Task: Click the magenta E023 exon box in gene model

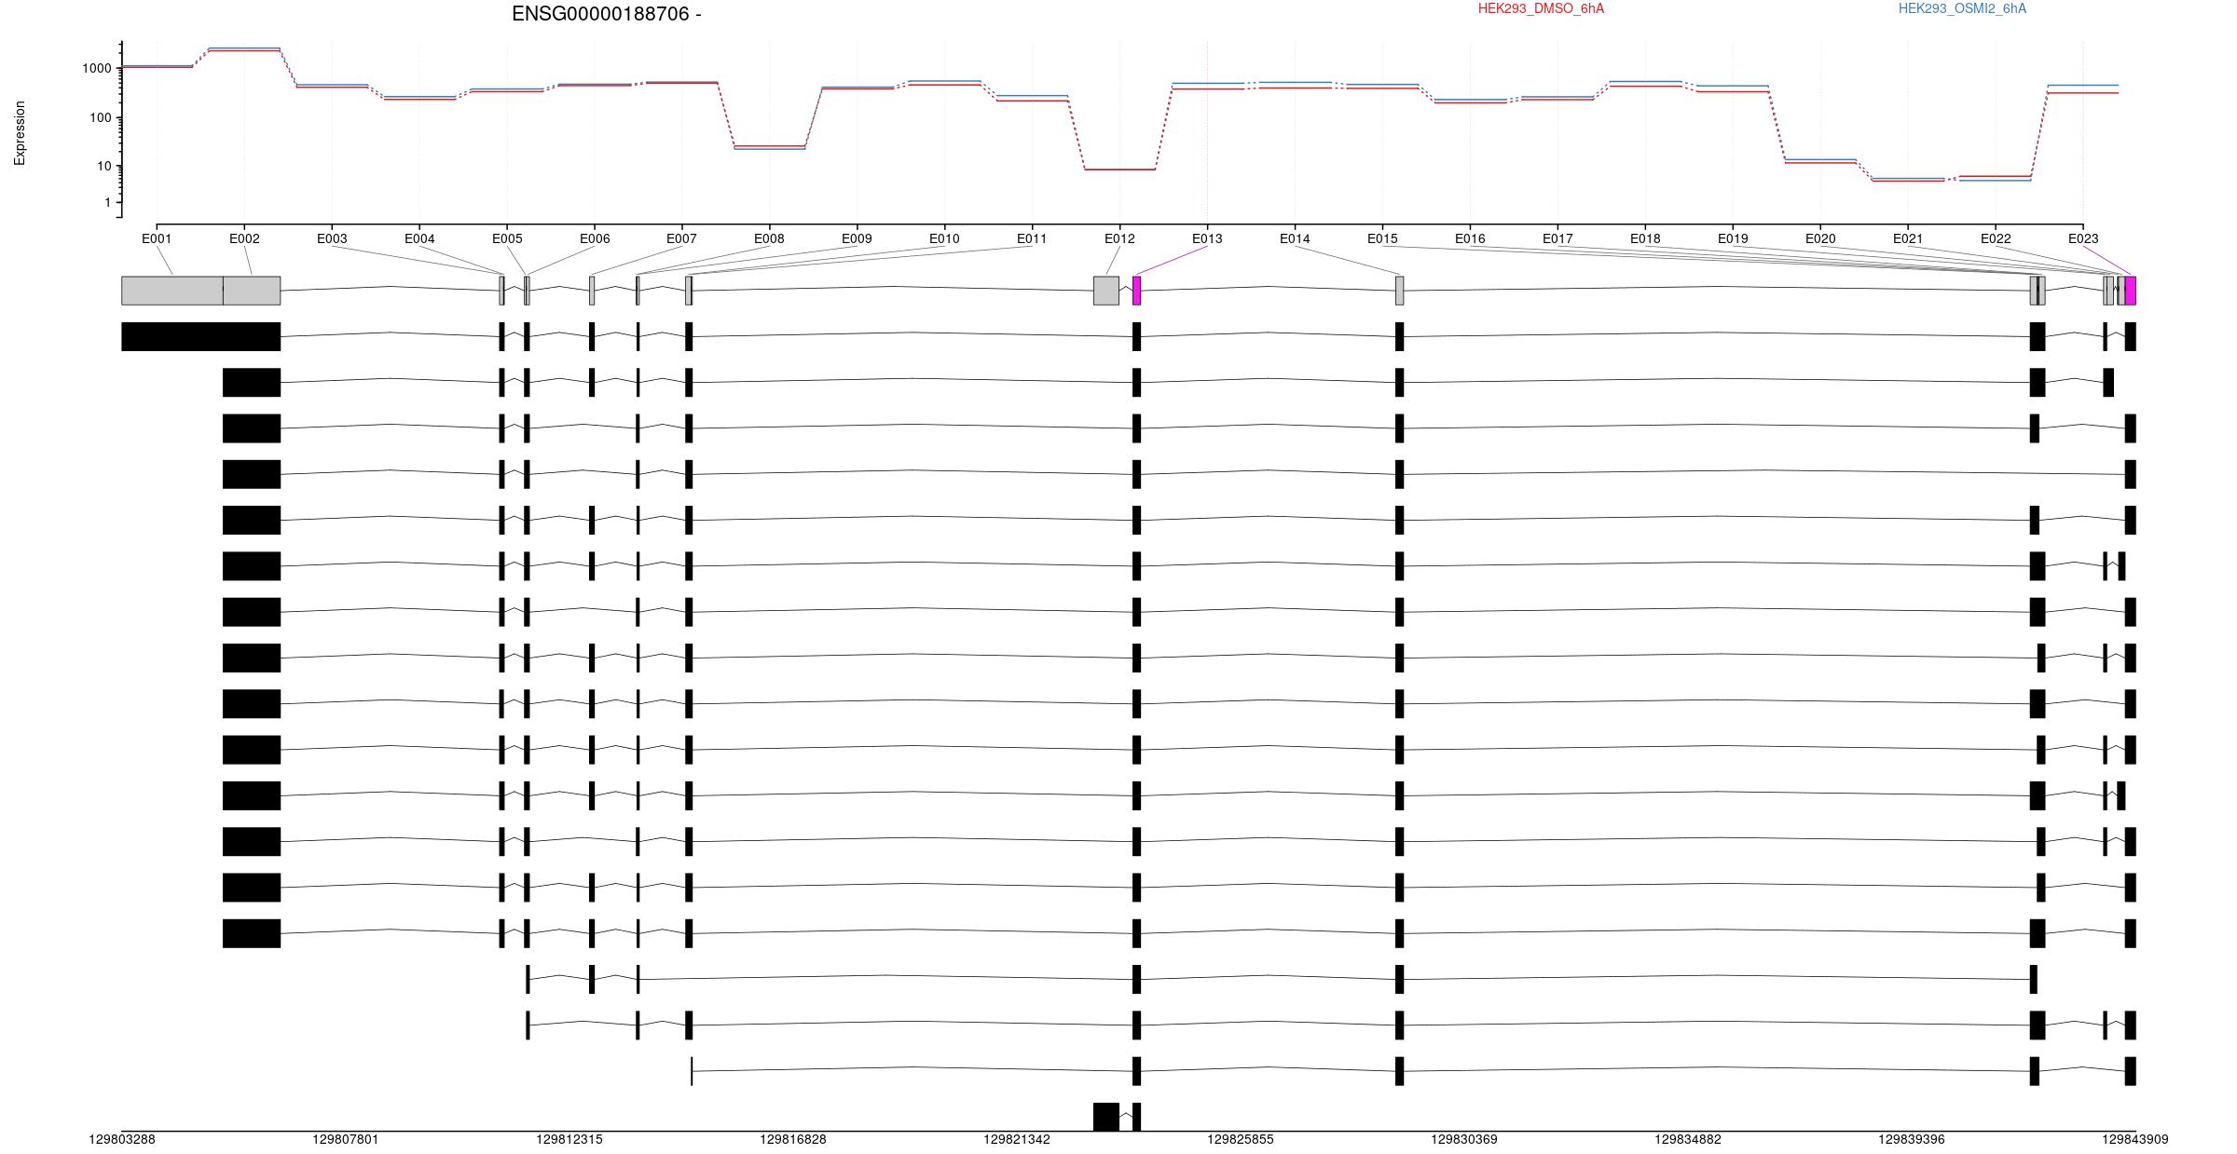Action: (x=2131, y=291)
